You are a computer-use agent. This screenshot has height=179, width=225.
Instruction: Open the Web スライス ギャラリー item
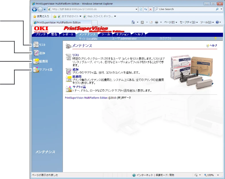point(100,16)
